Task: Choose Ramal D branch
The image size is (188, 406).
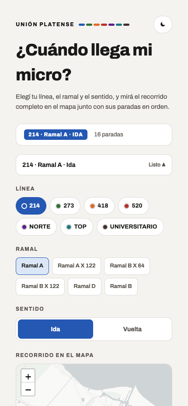Action: pyautogui.click(x=84, y=287)
